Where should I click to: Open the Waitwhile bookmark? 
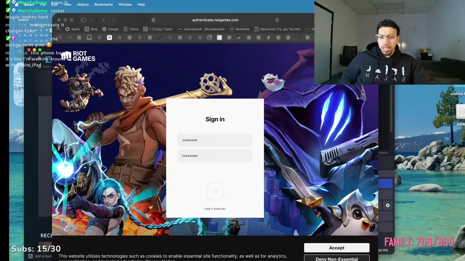click(239, 29)
